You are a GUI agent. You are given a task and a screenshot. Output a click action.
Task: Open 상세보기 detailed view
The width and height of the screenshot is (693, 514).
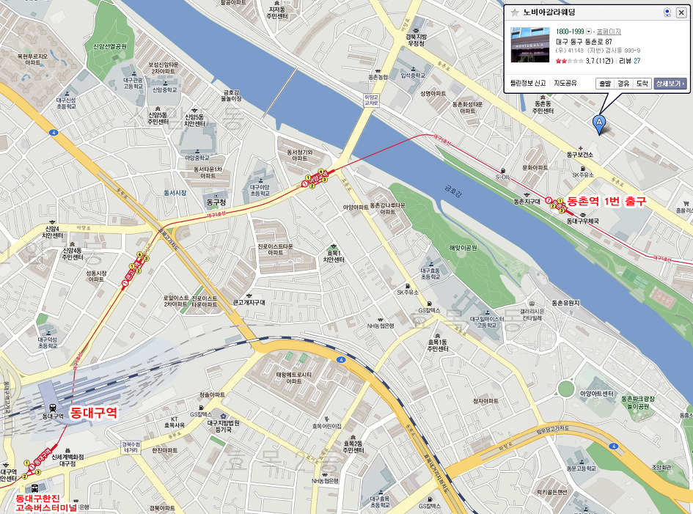[x=670, y=83]
